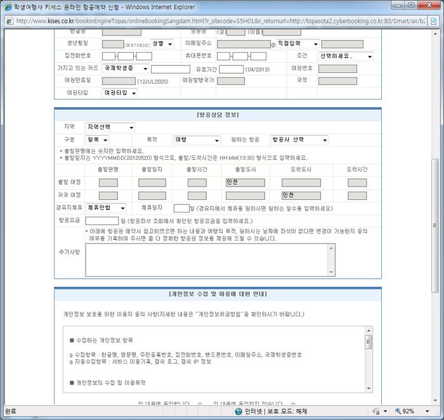Click the email domain text field after 직접입력
The image size is (444, 420).
343,44
